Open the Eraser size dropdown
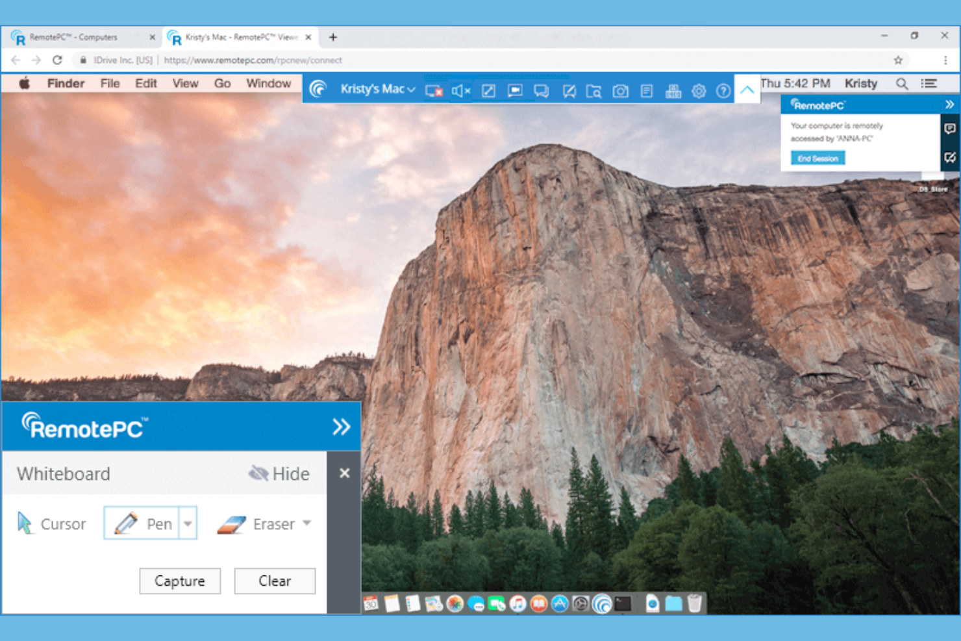Viewport: 961px width, 641px height. tap(308, 523)
